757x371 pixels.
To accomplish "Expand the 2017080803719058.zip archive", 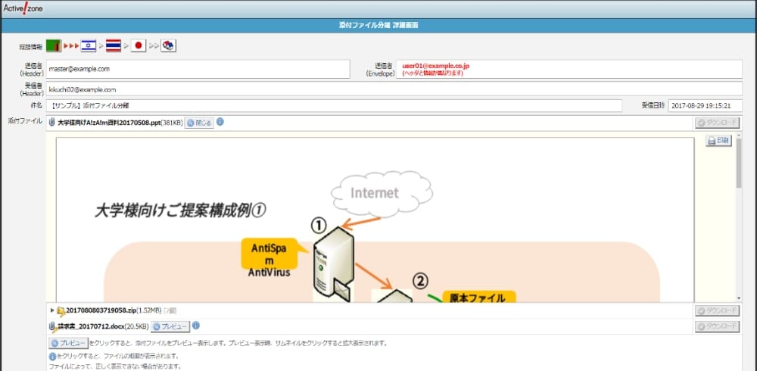I will (x=52, y=310).
